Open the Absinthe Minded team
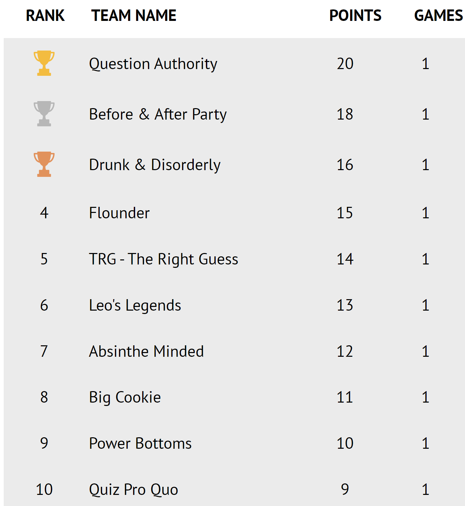The width and height of the screenshot is (465, 506). (146, 351)
